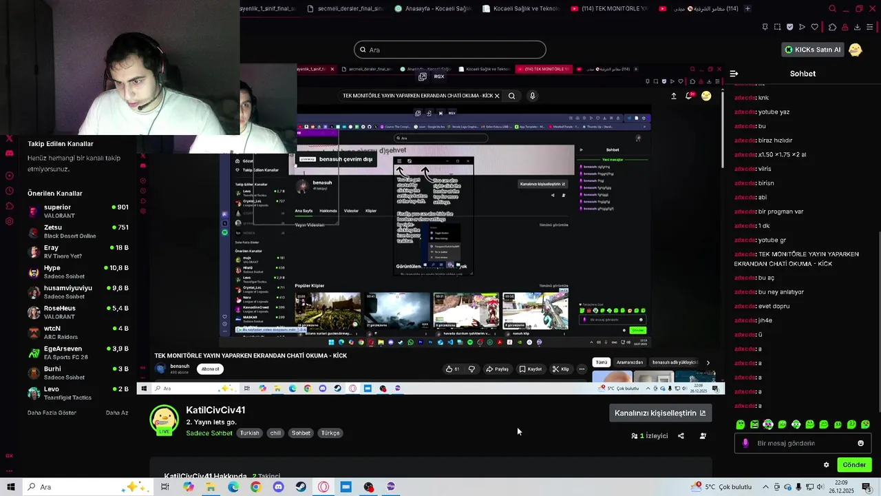
Task: Open extensions cube icon in left sidebar
Action: click(x=9, y=206)
